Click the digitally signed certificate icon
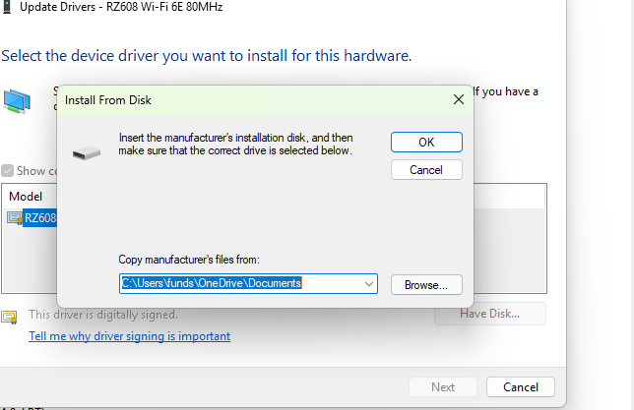The height and width of the screenshot is (410, 634). (10, 317)
